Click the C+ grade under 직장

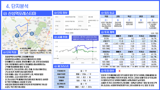106,20
